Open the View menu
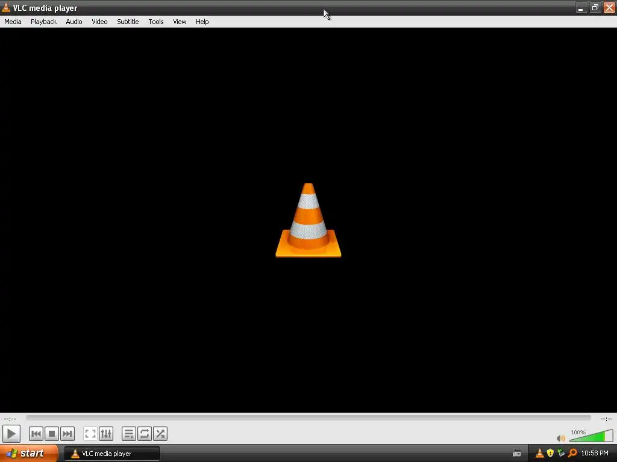 (180, 22)
